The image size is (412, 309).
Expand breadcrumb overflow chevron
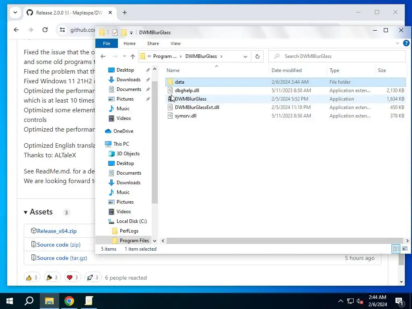coord(149,56)
